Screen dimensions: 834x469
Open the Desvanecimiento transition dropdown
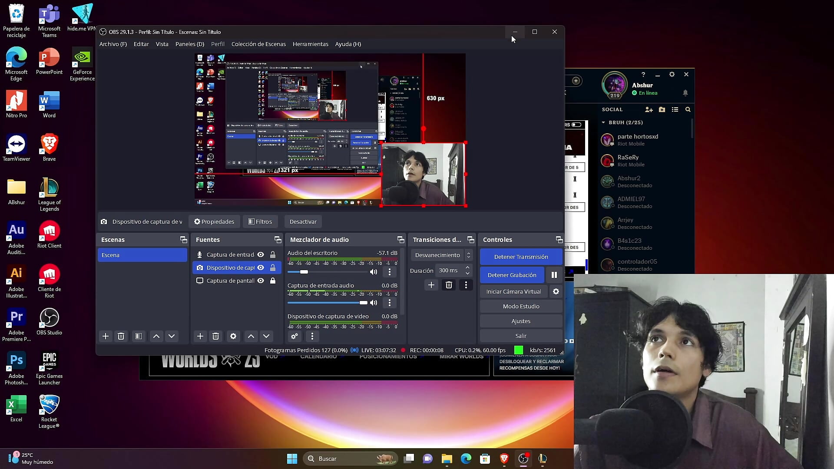[442, 255]
